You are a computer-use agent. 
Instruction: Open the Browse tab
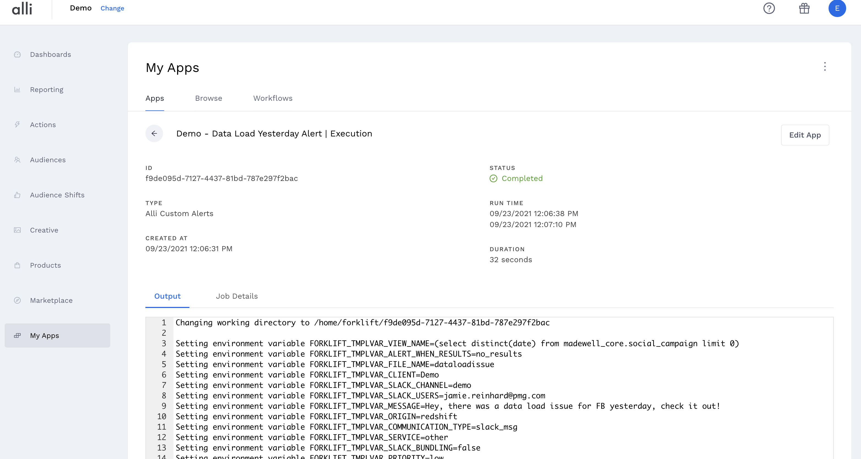(x=209, y=98)
